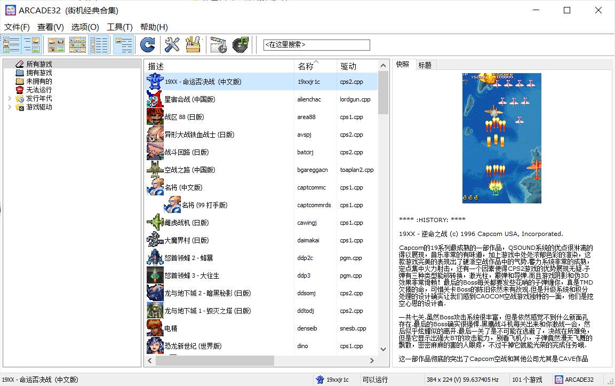Viewport: 615px width, 386px height.
Task: Expand the 发行年代 tree node
Action: (10, 98)
